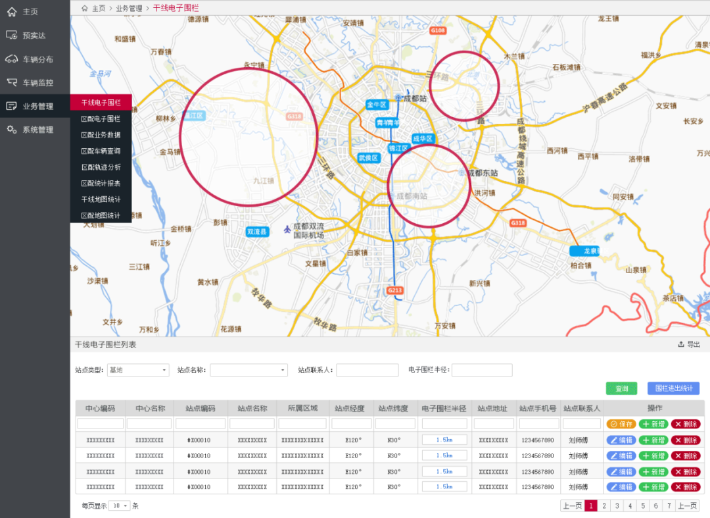Click 编辑 in the third data row
This screenshot has height=518, width=710.
621,472
